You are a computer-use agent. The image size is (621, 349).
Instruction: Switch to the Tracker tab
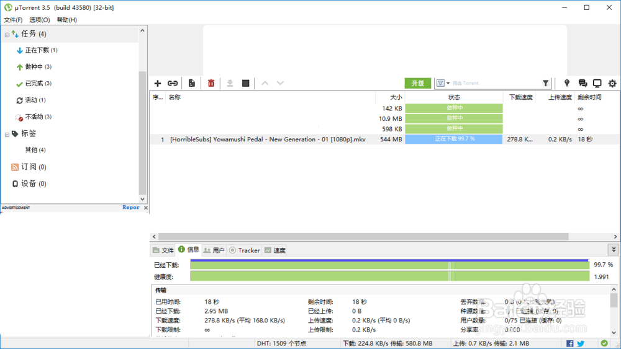click(x=244, y=250)
